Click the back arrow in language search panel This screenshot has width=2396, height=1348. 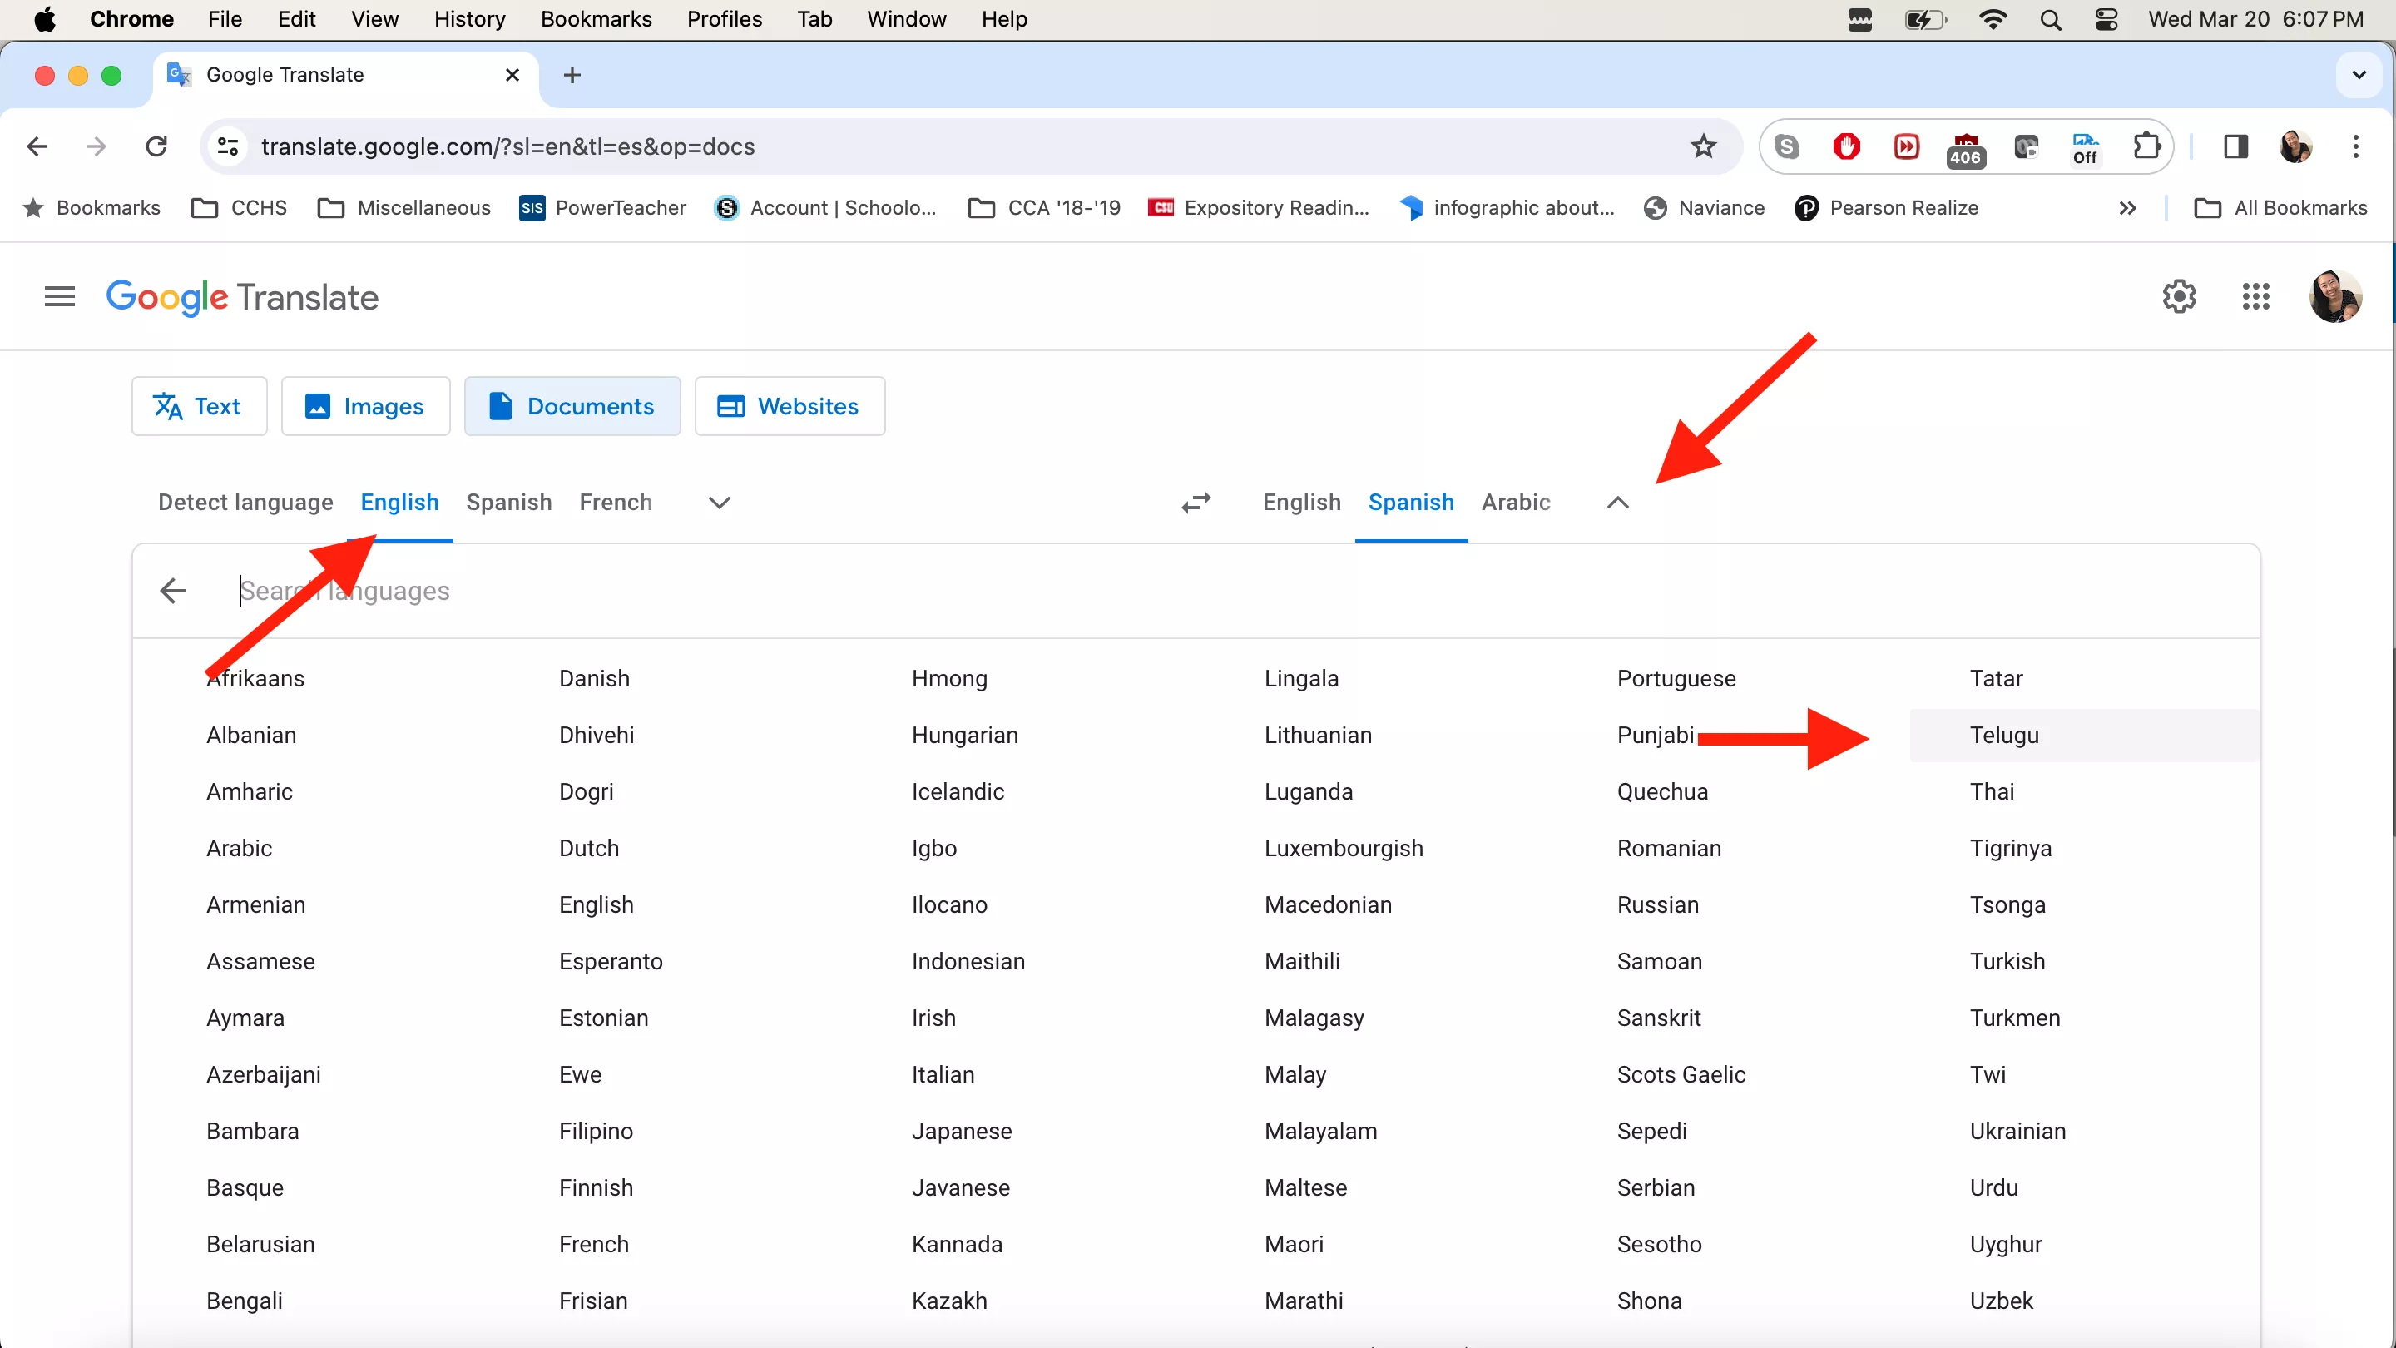[172, 591]
